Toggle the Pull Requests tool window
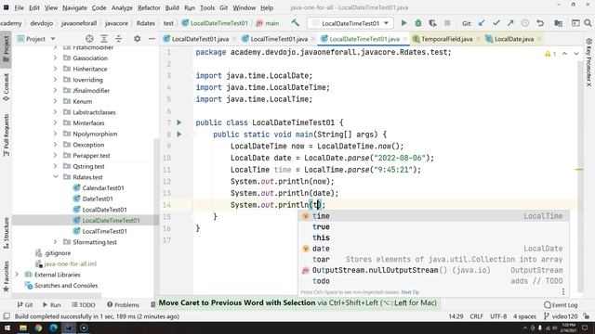This screenshot has height=334, width=595. pyautogui.click(x=7, y=135)
